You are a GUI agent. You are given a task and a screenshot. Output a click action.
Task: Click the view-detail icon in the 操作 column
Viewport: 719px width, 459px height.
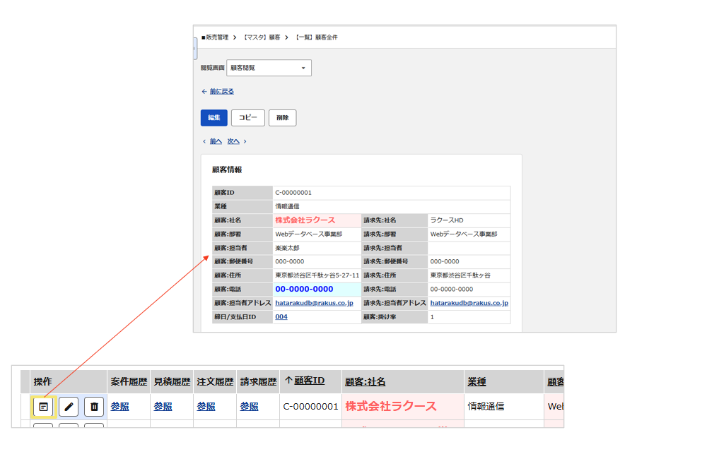coord(44,407)
